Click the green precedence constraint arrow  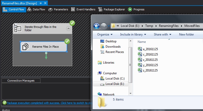pos(46,56)
